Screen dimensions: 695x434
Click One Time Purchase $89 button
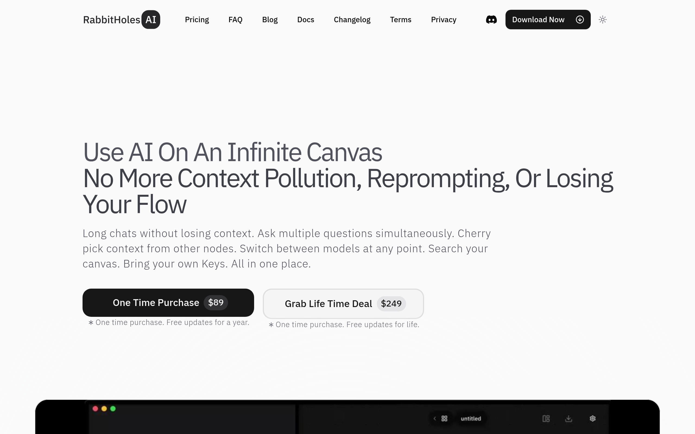(168, 302)
